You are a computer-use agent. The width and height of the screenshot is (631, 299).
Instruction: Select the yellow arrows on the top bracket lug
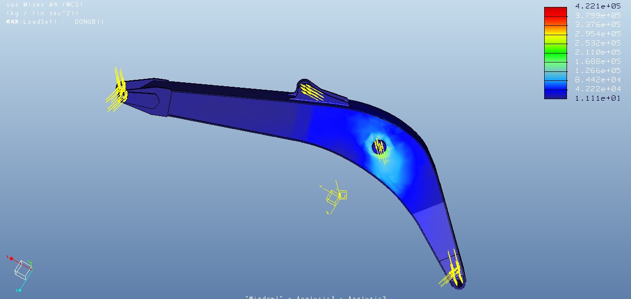[312, 93]
